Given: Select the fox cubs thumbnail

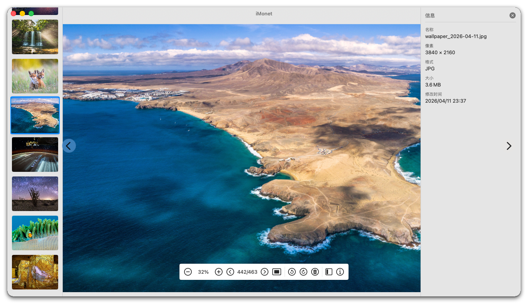Looking at the screenshot, I should (x=35, y=76).
